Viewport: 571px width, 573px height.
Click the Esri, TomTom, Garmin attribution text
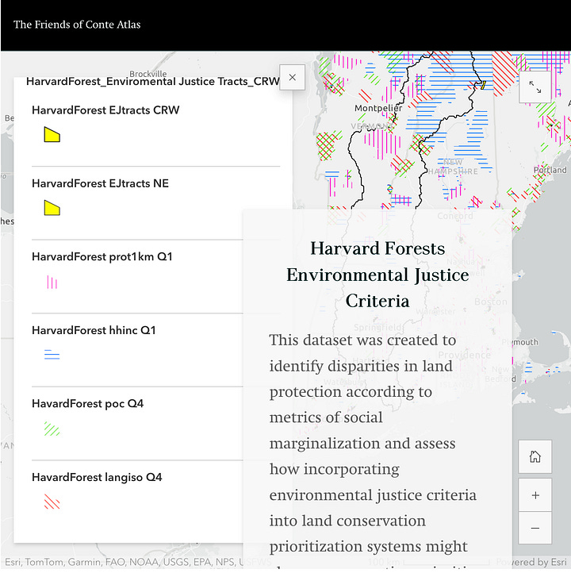(138, 562)
